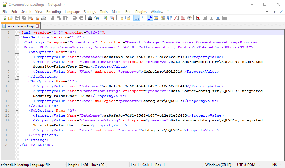Screen dimensions: 285x168
Task: Click Windows (CR LF) in the status bar
Action: point(218,165)
